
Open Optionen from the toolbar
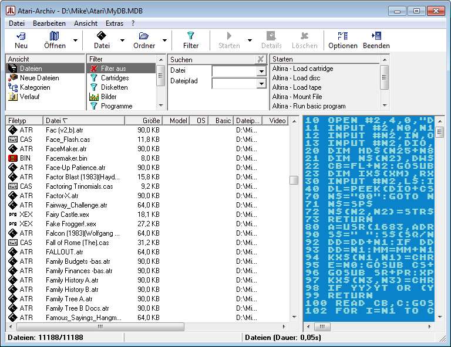pos(342,40)
